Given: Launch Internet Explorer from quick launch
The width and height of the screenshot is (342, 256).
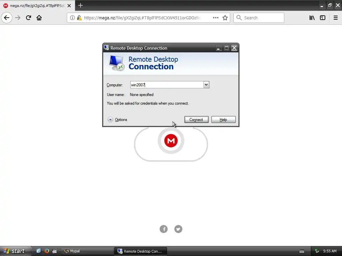Looking at the screenshot, I should pos(39,251).
